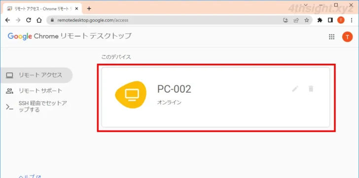This screenshot has height=178, width=359.
Task: Maximize the browser window
Action: click(336, 4)
